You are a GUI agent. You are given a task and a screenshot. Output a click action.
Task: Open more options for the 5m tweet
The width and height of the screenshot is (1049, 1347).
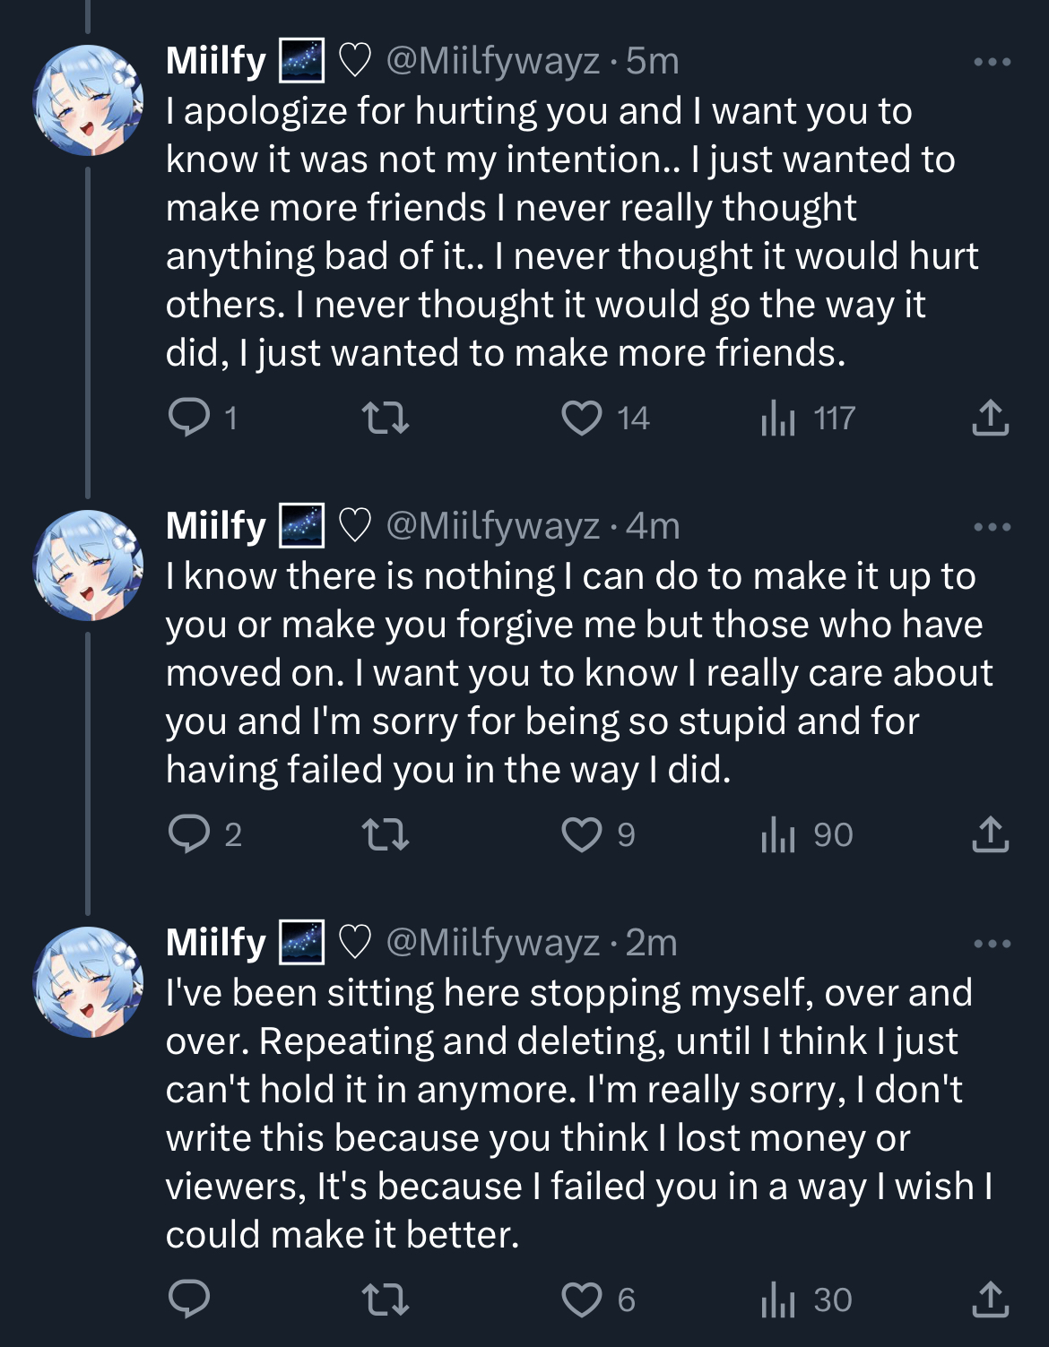pos(993,62)
